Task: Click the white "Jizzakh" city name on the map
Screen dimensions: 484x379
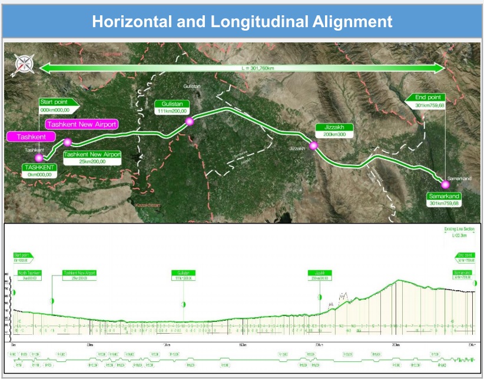Action: click(297, 148)
